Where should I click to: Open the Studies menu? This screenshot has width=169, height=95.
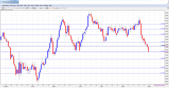(x=37, y=6)
